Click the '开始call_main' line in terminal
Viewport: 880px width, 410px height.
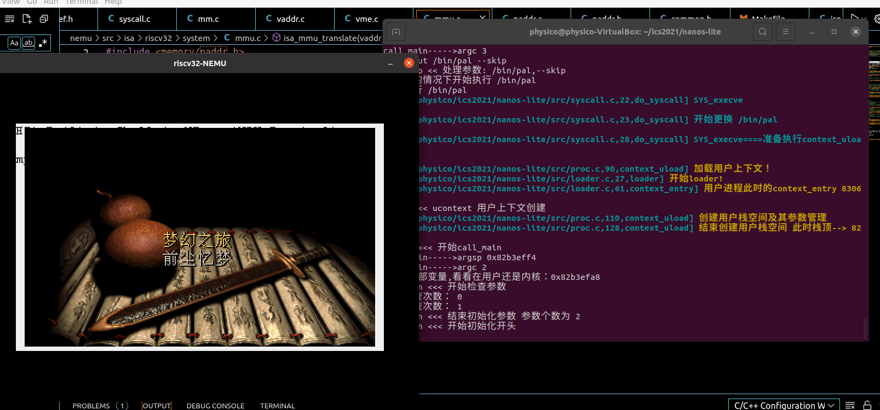click(469, 248)
